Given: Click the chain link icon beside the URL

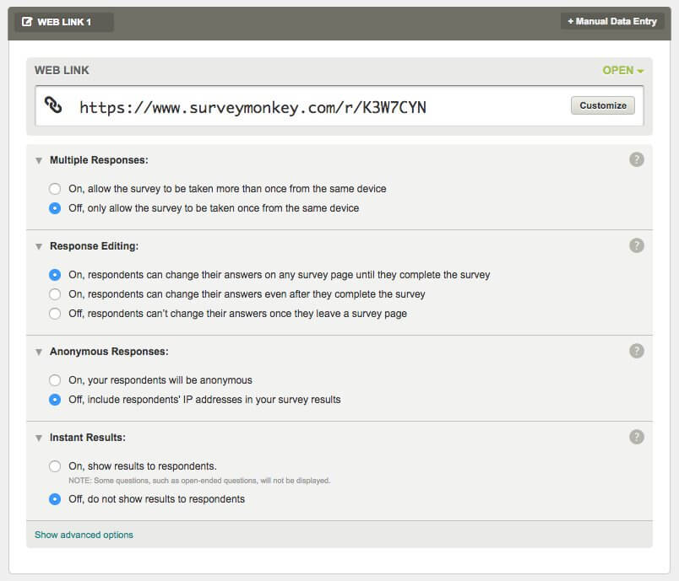Looking at the screenshot, I should pos(53,105).
